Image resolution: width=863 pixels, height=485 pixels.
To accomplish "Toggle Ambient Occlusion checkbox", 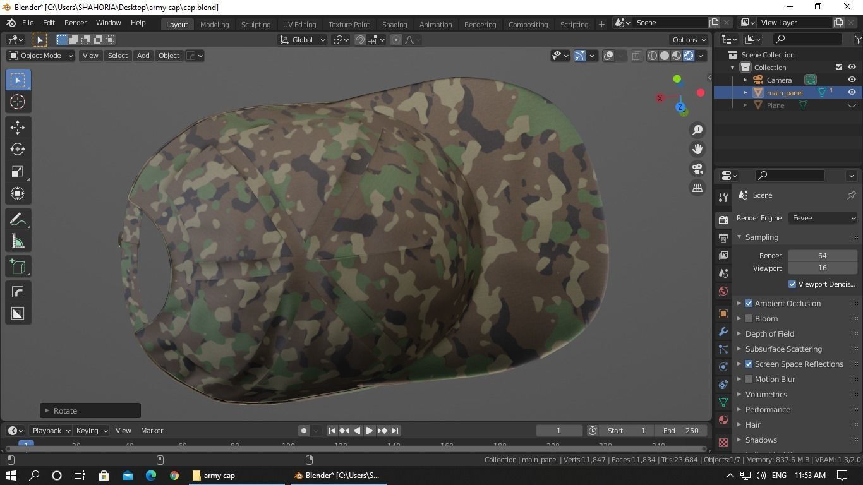I will coord(749,304).
